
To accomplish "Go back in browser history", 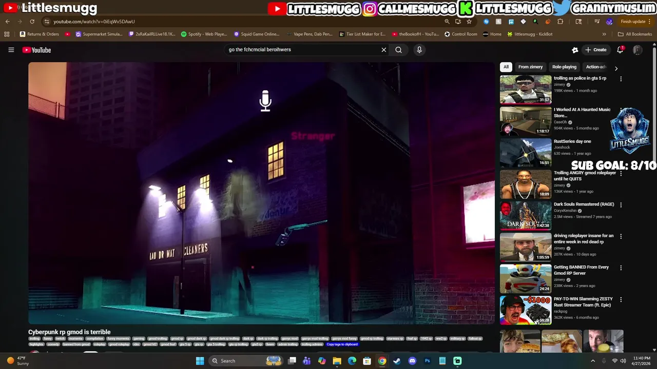I will tap(7, 22).
